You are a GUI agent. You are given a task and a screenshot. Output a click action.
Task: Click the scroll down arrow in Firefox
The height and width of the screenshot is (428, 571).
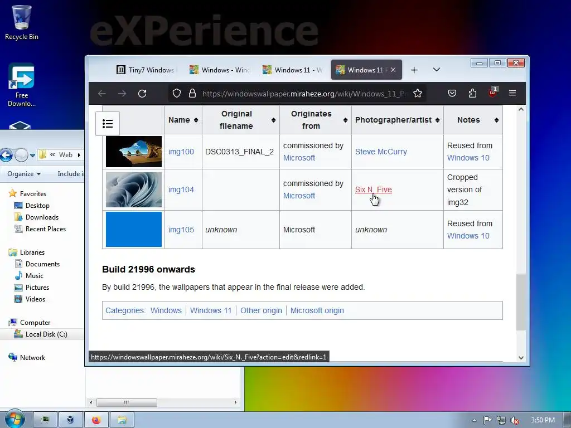tap(521, 358)
